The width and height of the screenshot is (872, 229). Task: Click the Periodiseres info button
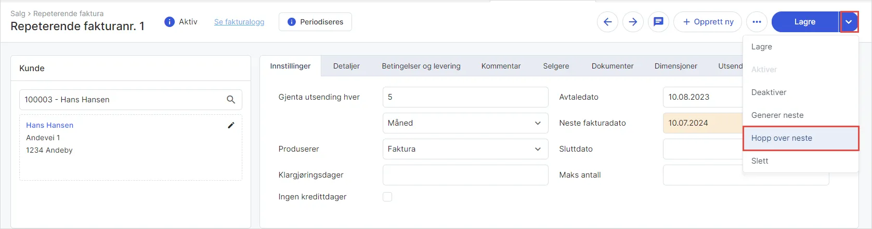[315, 22]
